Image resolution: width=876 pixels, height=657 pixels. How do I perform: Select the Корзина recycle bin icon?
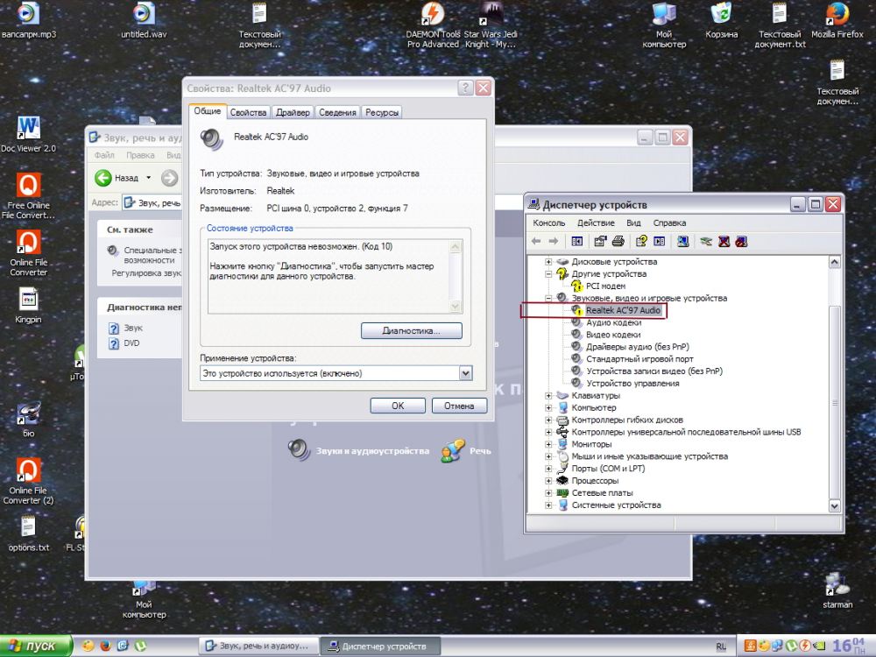coord(721,21)
